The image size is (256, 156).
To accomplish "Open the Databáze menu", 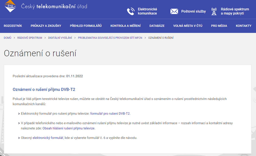I will tap(157, 26).
